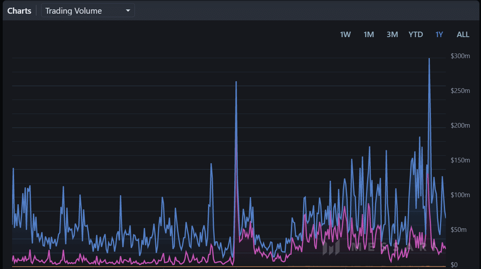Click the $300m axis label

[460, 56]
